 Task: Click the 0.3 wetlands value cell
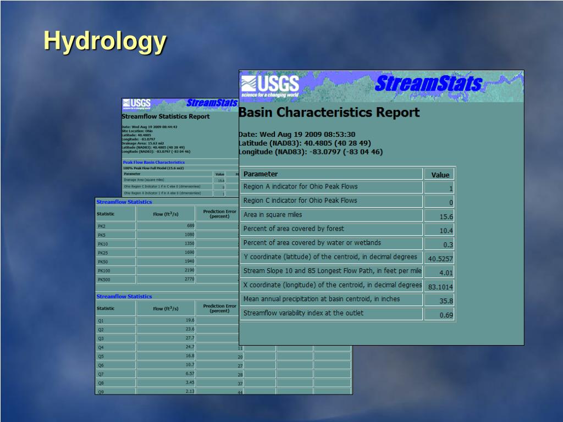(x=439, y=245)
